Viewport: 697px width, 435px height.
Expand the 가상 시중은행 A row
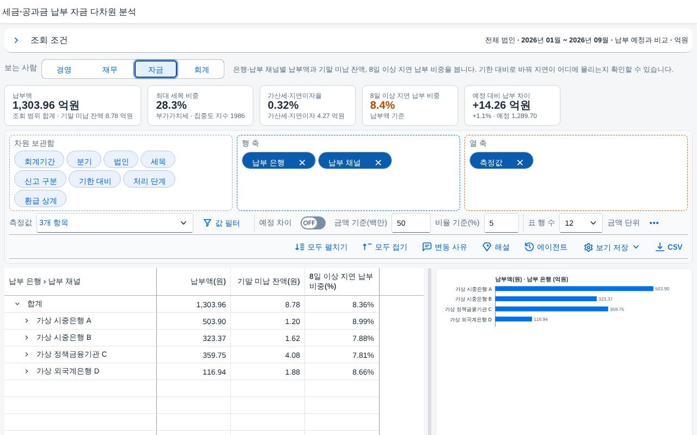coord(27,321)
